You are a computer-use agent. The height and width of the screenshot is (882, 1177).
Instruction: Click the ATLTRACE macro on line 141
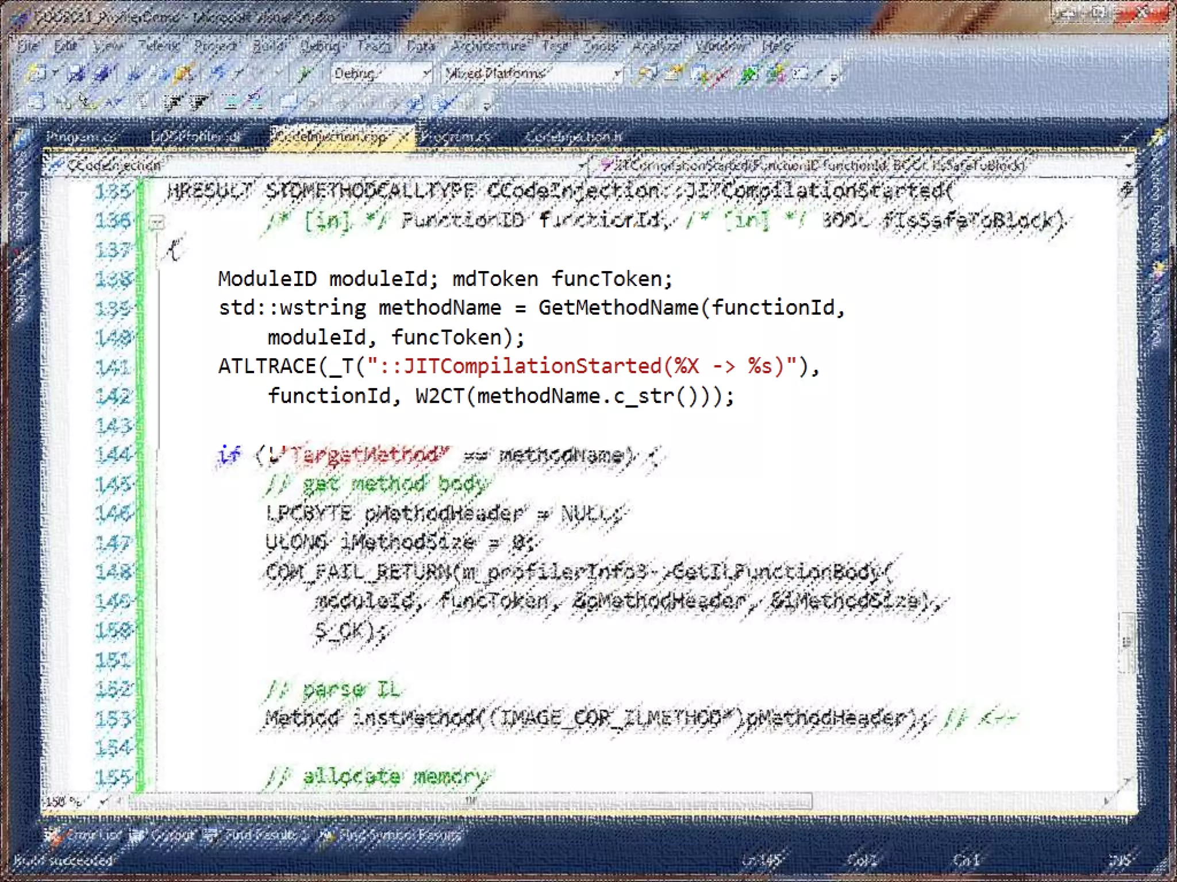click(x=267, y=366)
